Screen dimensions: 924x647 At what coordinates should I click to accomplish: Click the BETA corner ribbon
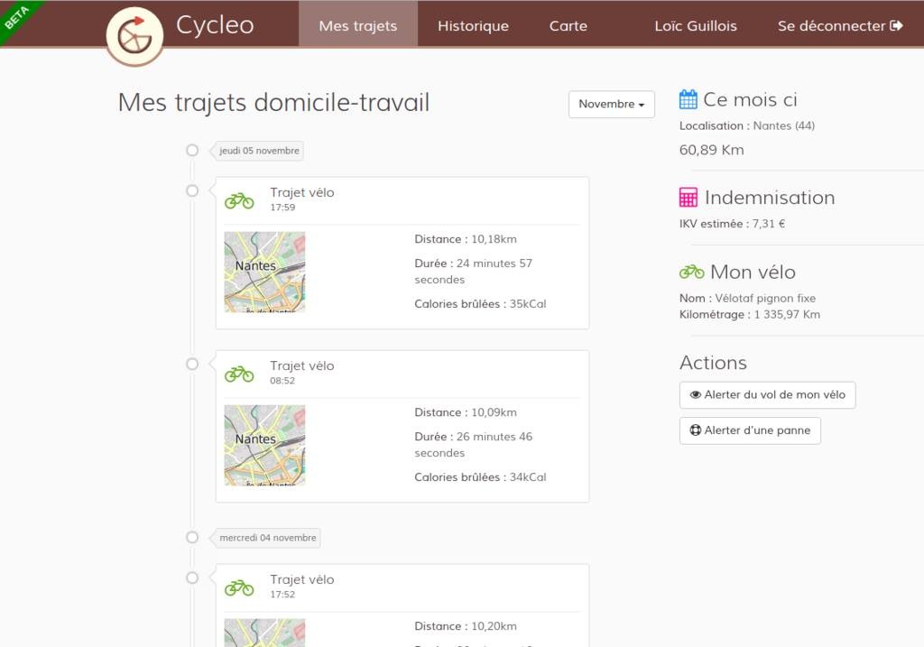tap(18, 18)
